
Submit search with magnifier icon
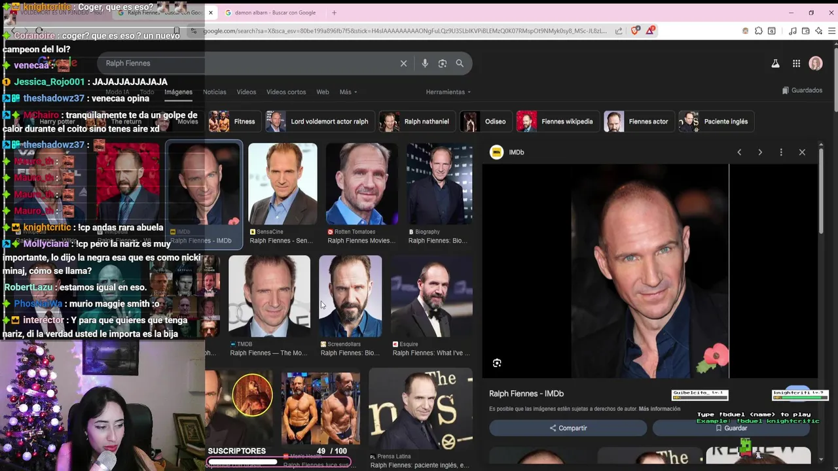click(460, 63)
